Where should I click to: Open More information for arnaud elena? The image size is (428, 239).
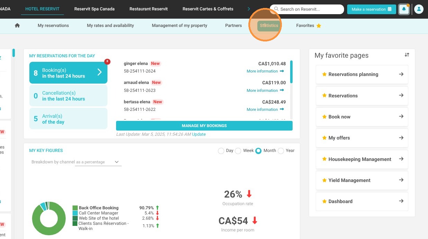[x=265, y=90]
